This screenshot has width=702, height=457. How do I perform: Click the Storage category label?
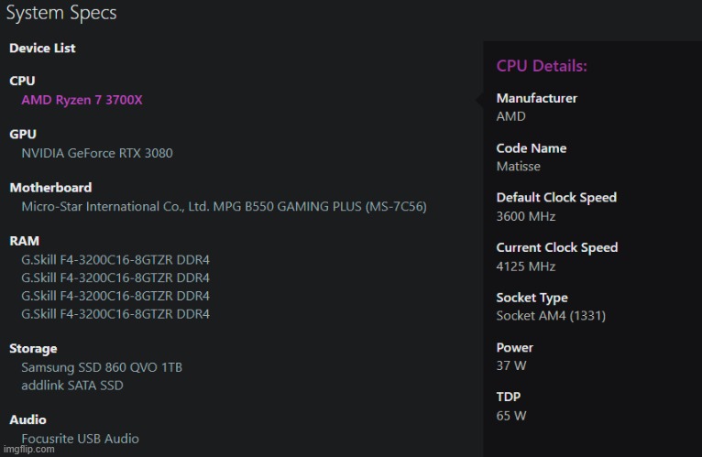pyautogui.click(x=33, y=348)
